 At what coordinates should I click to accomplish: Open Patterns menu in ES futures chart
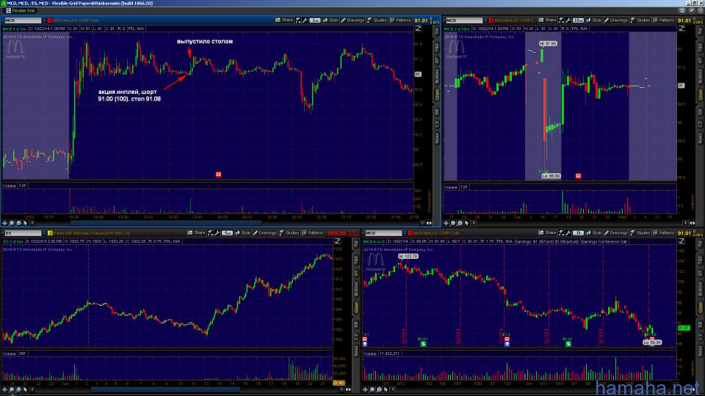click(313, 233)
